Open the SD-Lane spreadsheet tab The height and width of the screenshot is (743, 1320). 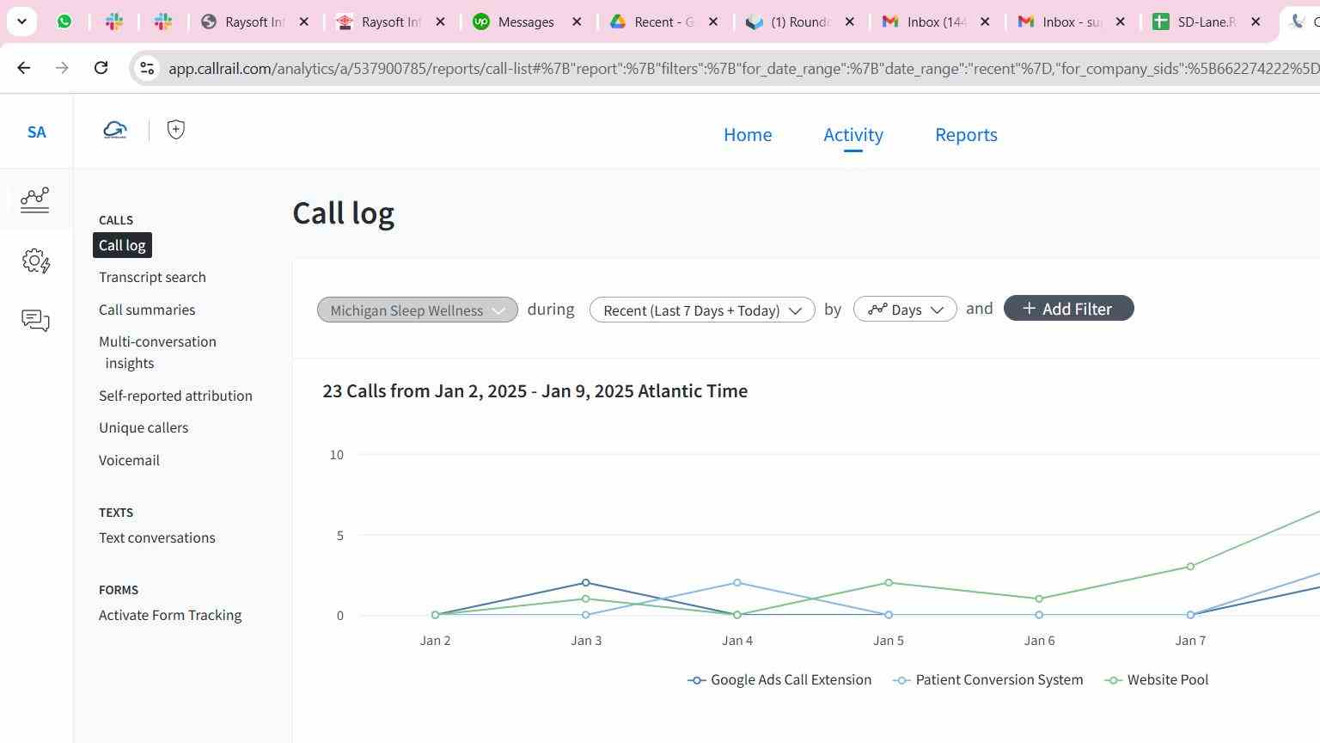coord(1206,22)
